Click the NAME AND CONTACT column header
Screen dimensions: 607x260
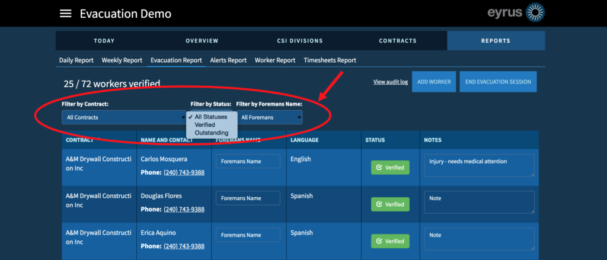pyautogui.click(x=167, y=140)
